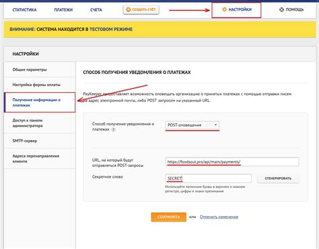Image resolution: width=319 pixels, height=249 pixels.
Task: Open the Счета tab
Action: tap(96, 9)
